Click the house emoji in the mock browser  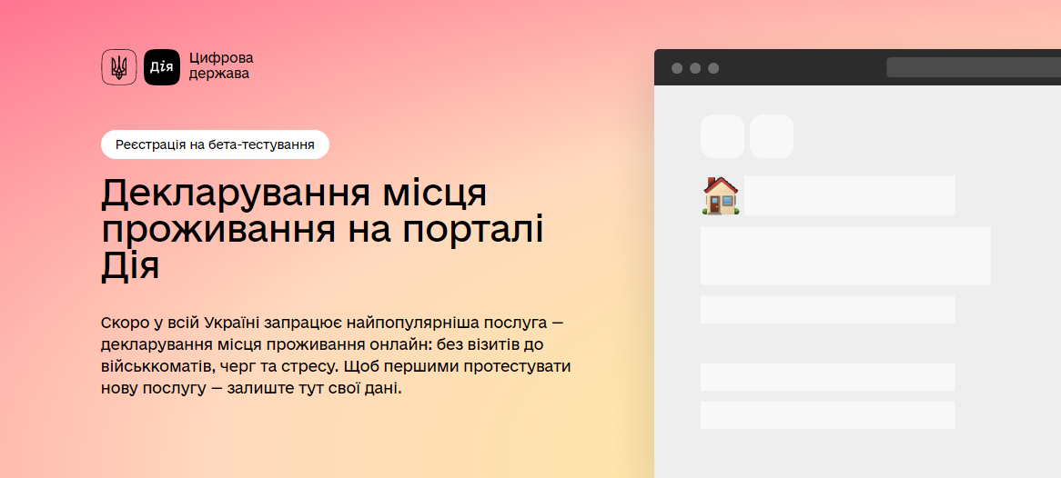[721, 196]
